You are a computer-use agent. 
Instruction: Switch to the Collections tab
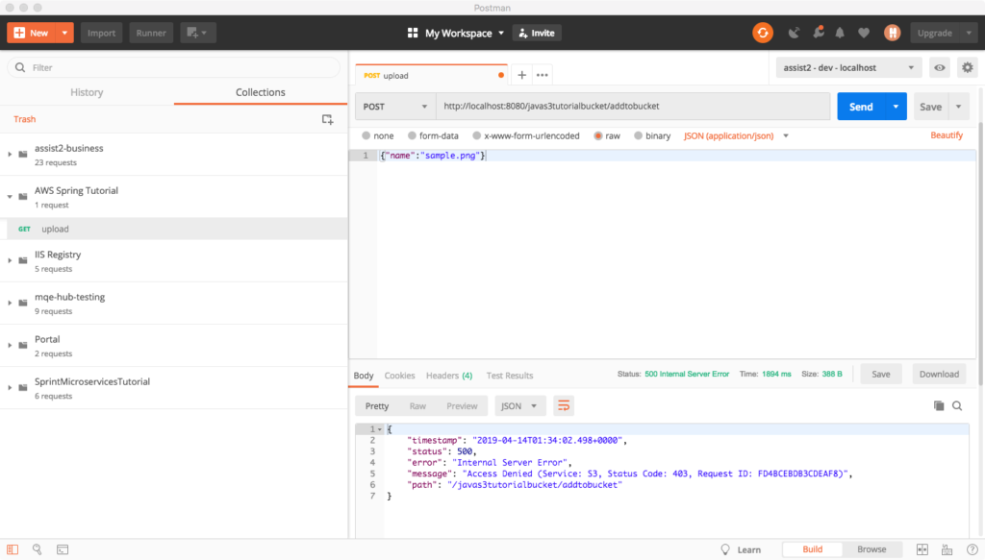tap(260, 92)
